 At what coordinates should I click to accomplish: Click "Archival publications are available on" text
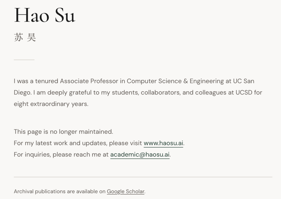click(60, 191)
